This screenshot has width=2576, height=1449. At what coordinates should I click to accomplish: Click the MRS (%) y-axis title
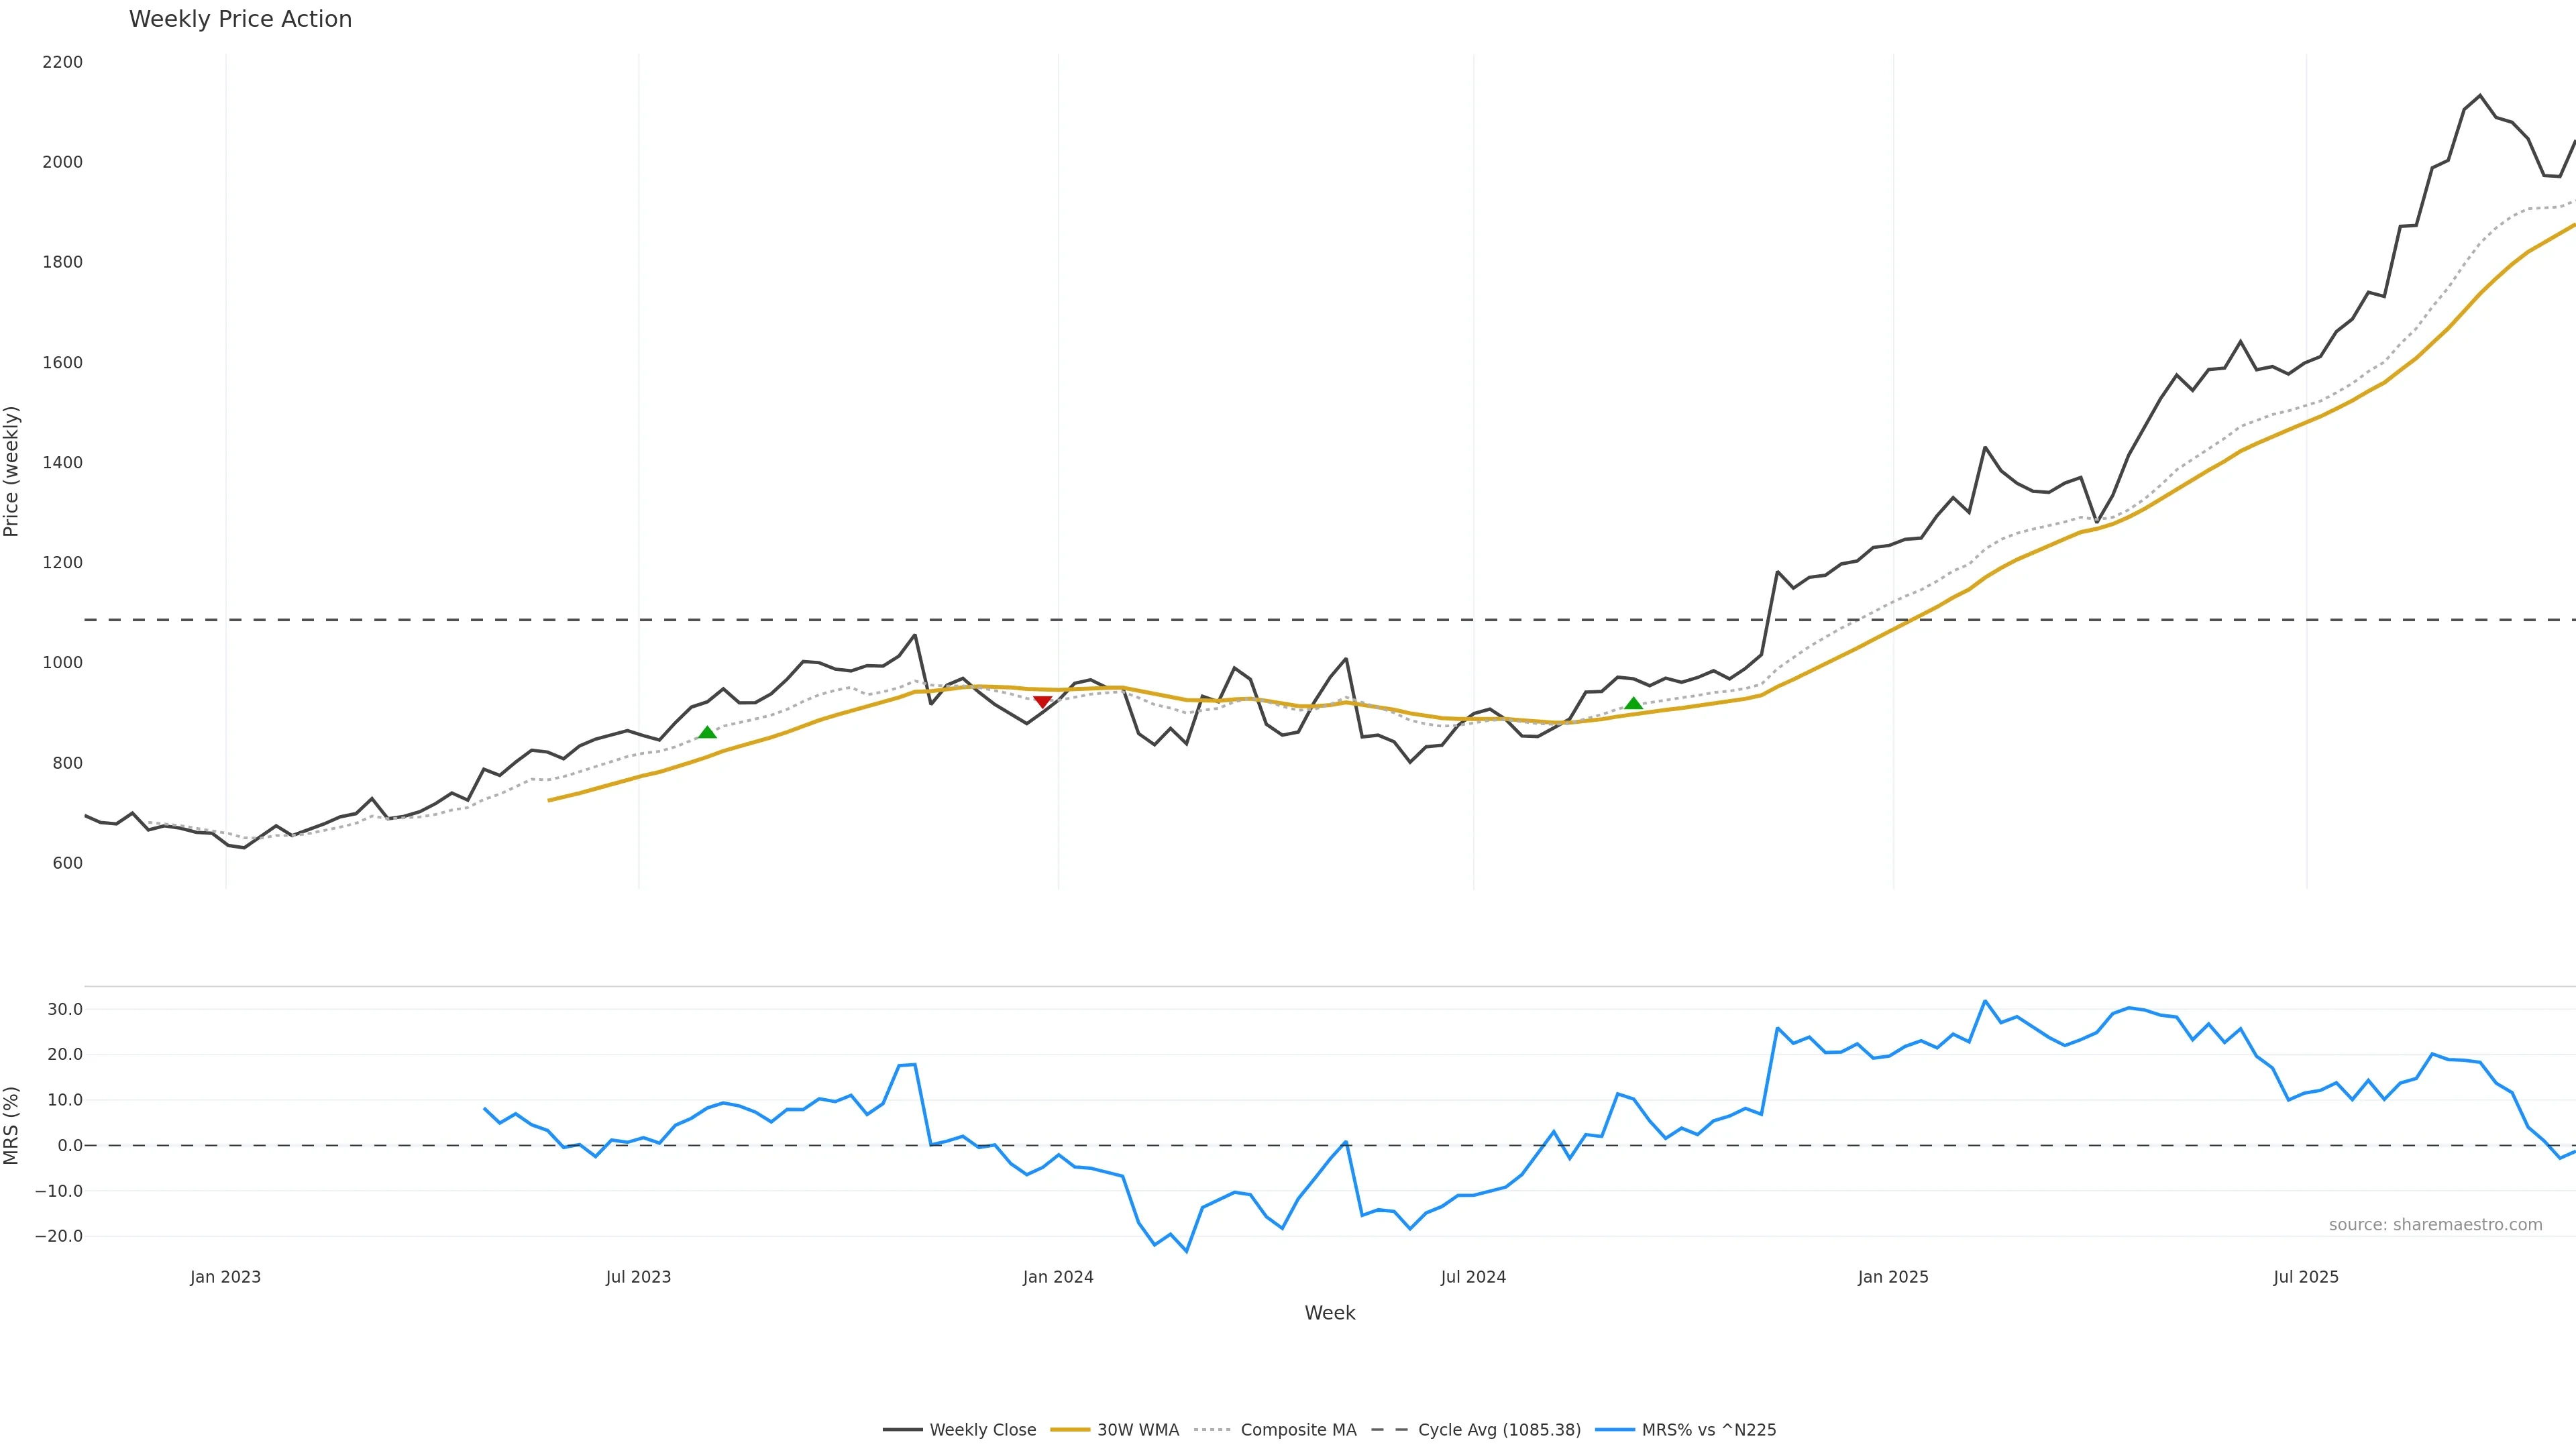(x=11, y=1125)
